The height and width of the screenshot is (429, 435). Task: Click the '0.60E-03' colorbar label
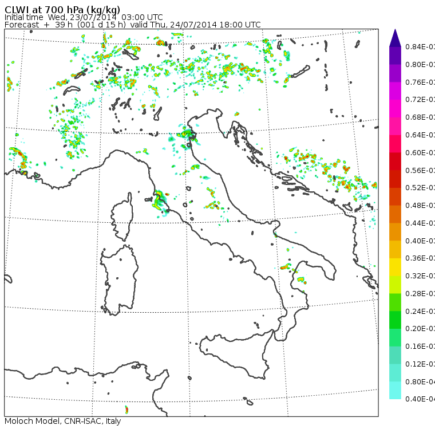click(x=420, y=153)
